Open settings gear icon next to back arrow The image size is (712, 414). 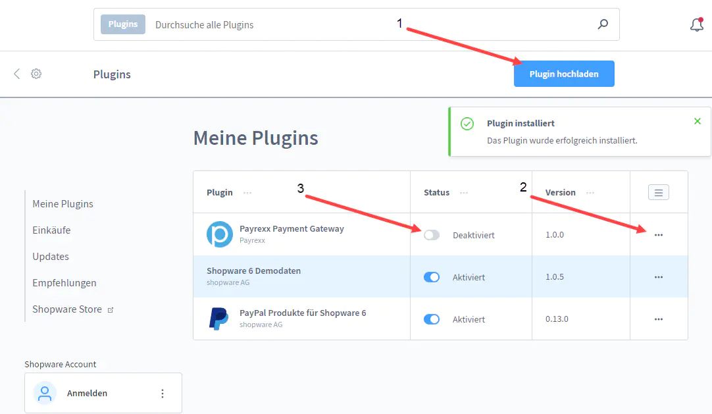[x=36, y=74]
